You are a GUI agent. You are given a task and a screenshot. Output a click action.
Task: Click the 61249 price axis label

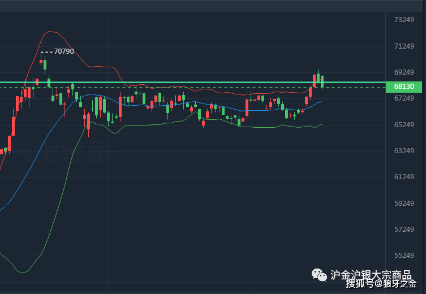pos(404,177)
